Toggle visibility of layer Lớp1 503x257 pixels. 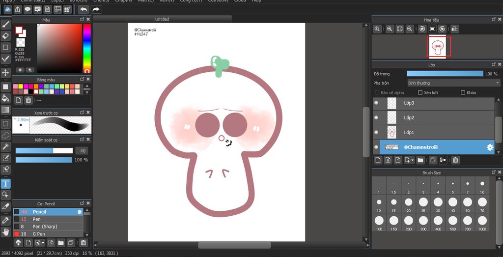[376, 133]
